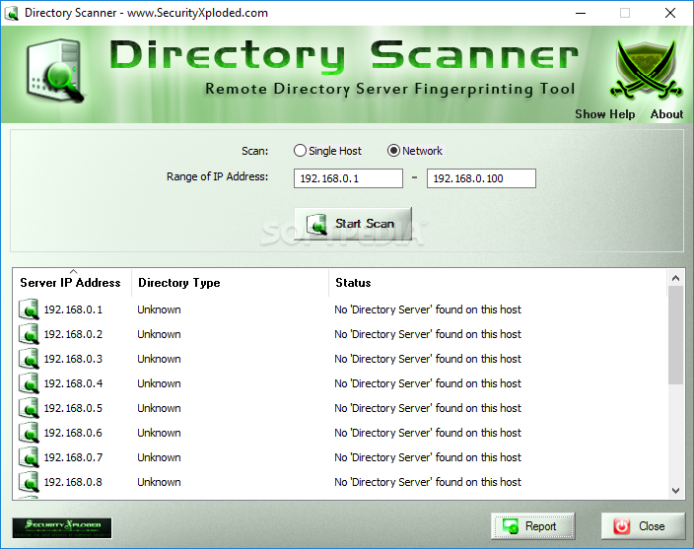
Task: Sort by Server IP Address column header
Action: [x=71, y=283]
